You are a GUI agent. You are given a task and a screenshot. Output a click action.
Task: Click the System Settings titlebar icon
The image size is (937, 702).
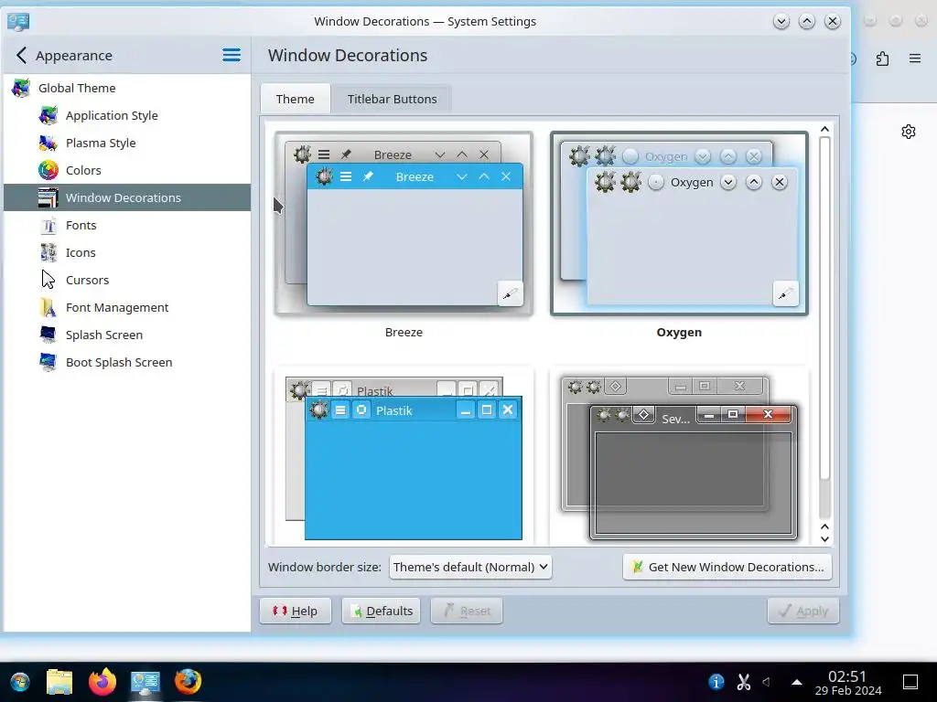pos(18,22)
